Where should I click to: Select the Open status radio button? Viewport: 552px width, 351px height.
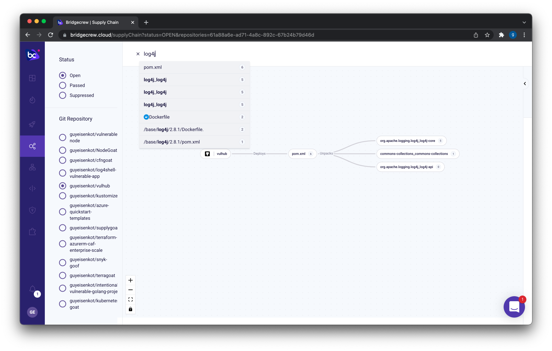tap(63, 75)
